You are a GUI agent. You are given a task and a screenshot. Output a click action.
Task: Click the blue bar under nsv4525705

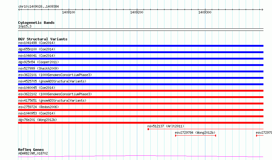(141, 84)
